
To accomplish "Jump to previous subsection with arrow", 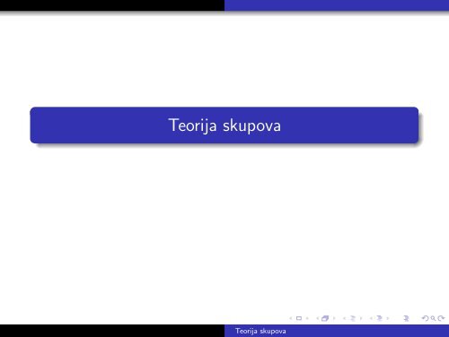I will (344, 318).
